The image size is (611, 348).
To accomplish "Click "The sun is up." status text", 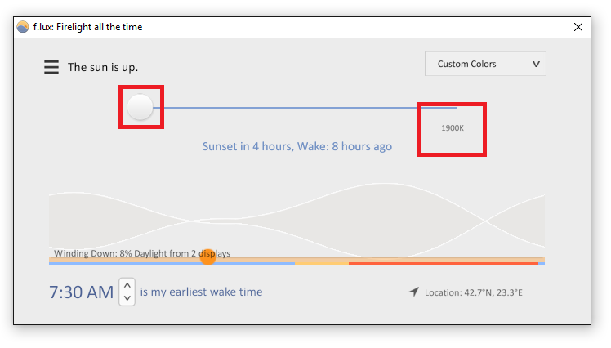I will [103, 67].
